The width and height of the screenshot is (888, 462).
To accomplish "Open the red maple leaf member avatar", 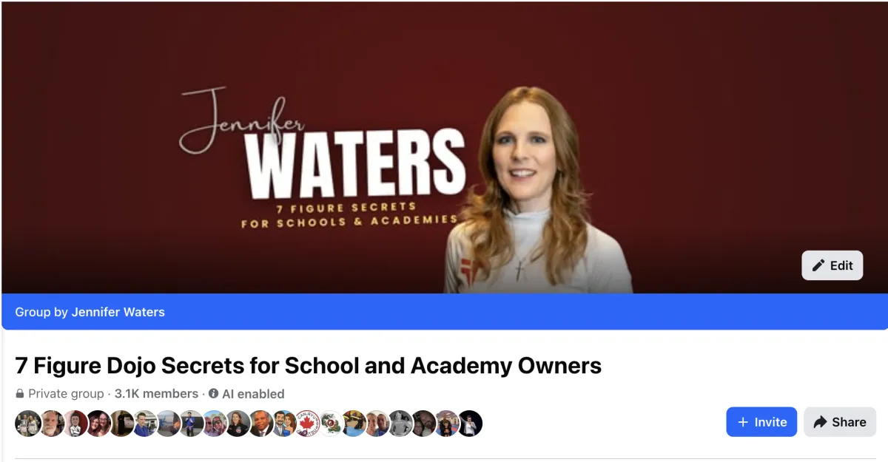I will pyautogui.click(x=307, y=424).
